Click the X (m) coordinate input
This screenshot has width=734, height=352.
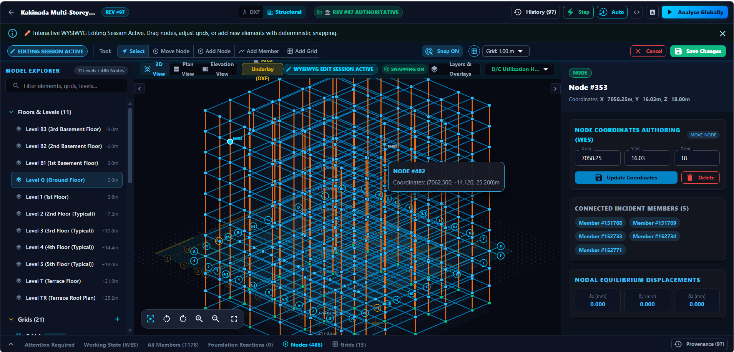point(598,158)
